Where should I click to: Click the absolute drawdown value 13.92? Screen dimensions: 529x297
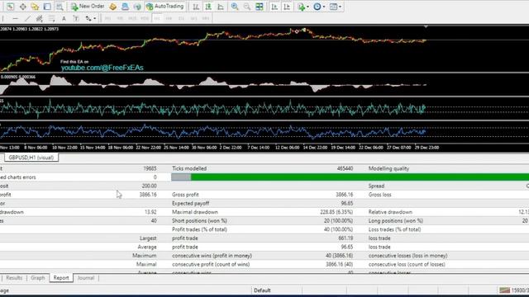(150, 212)
